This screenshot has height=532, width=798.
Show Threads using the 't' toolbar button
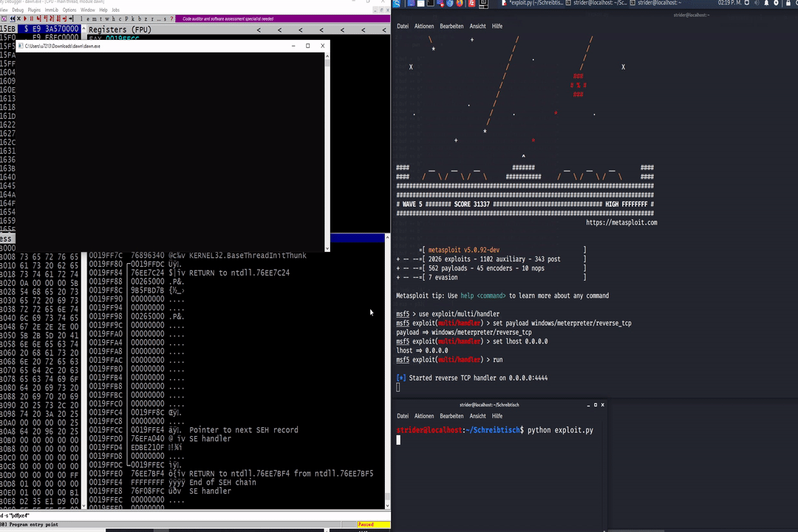[x=100, y=18]
